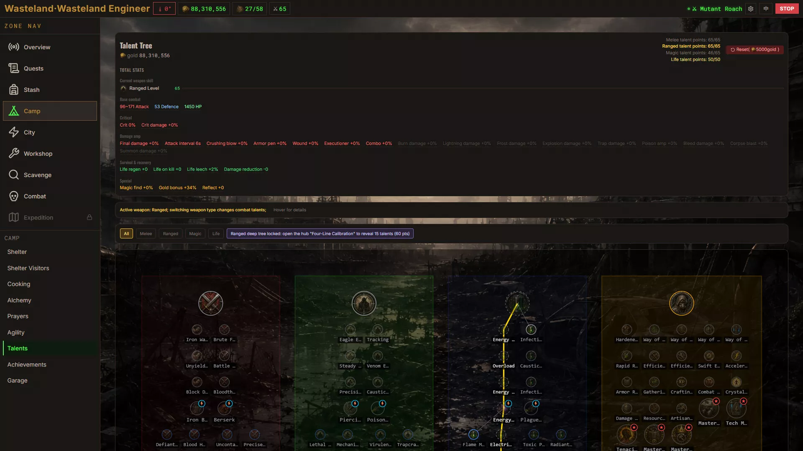The image size is (803, 451).
Task: Click the Magic tree root node
Action: (517, 303)
